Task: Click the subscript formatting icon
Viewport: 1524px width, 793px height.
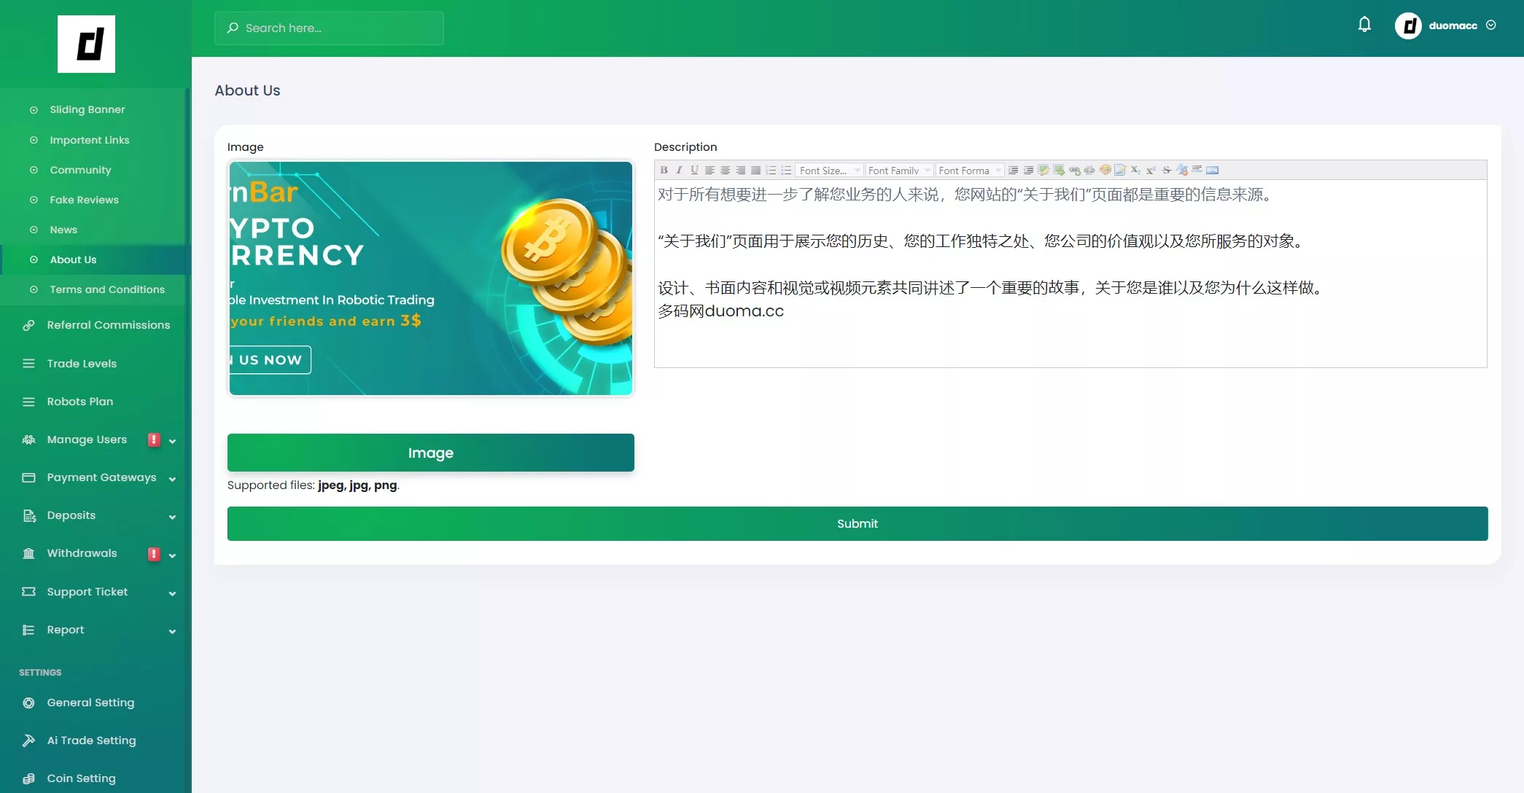Action: pos(1135,170)
